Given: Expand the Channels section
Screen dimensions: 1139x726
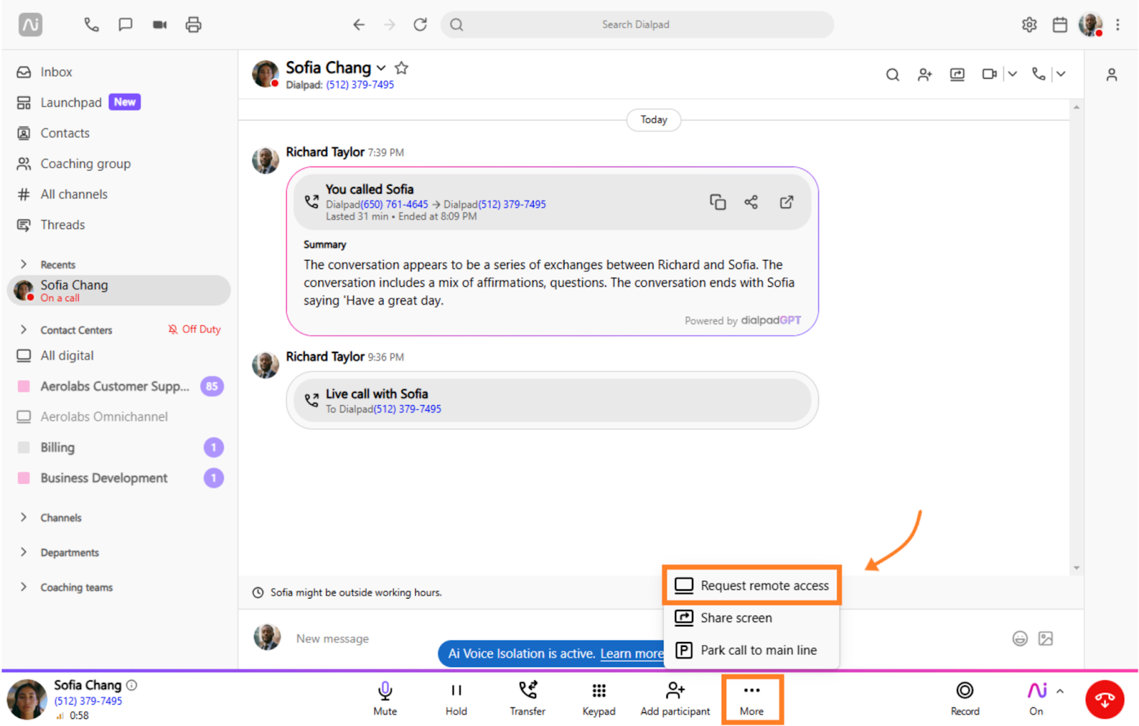Looking at the screenshot, I should 23,517.
